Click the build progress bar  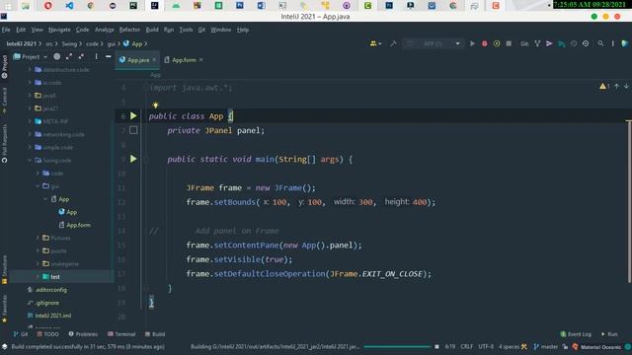(x=397, y=346)
